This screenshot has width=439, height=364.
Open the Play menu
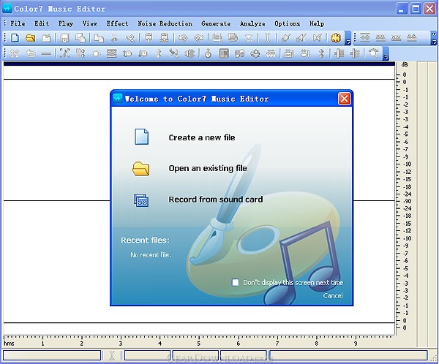[x=66, y=23]
